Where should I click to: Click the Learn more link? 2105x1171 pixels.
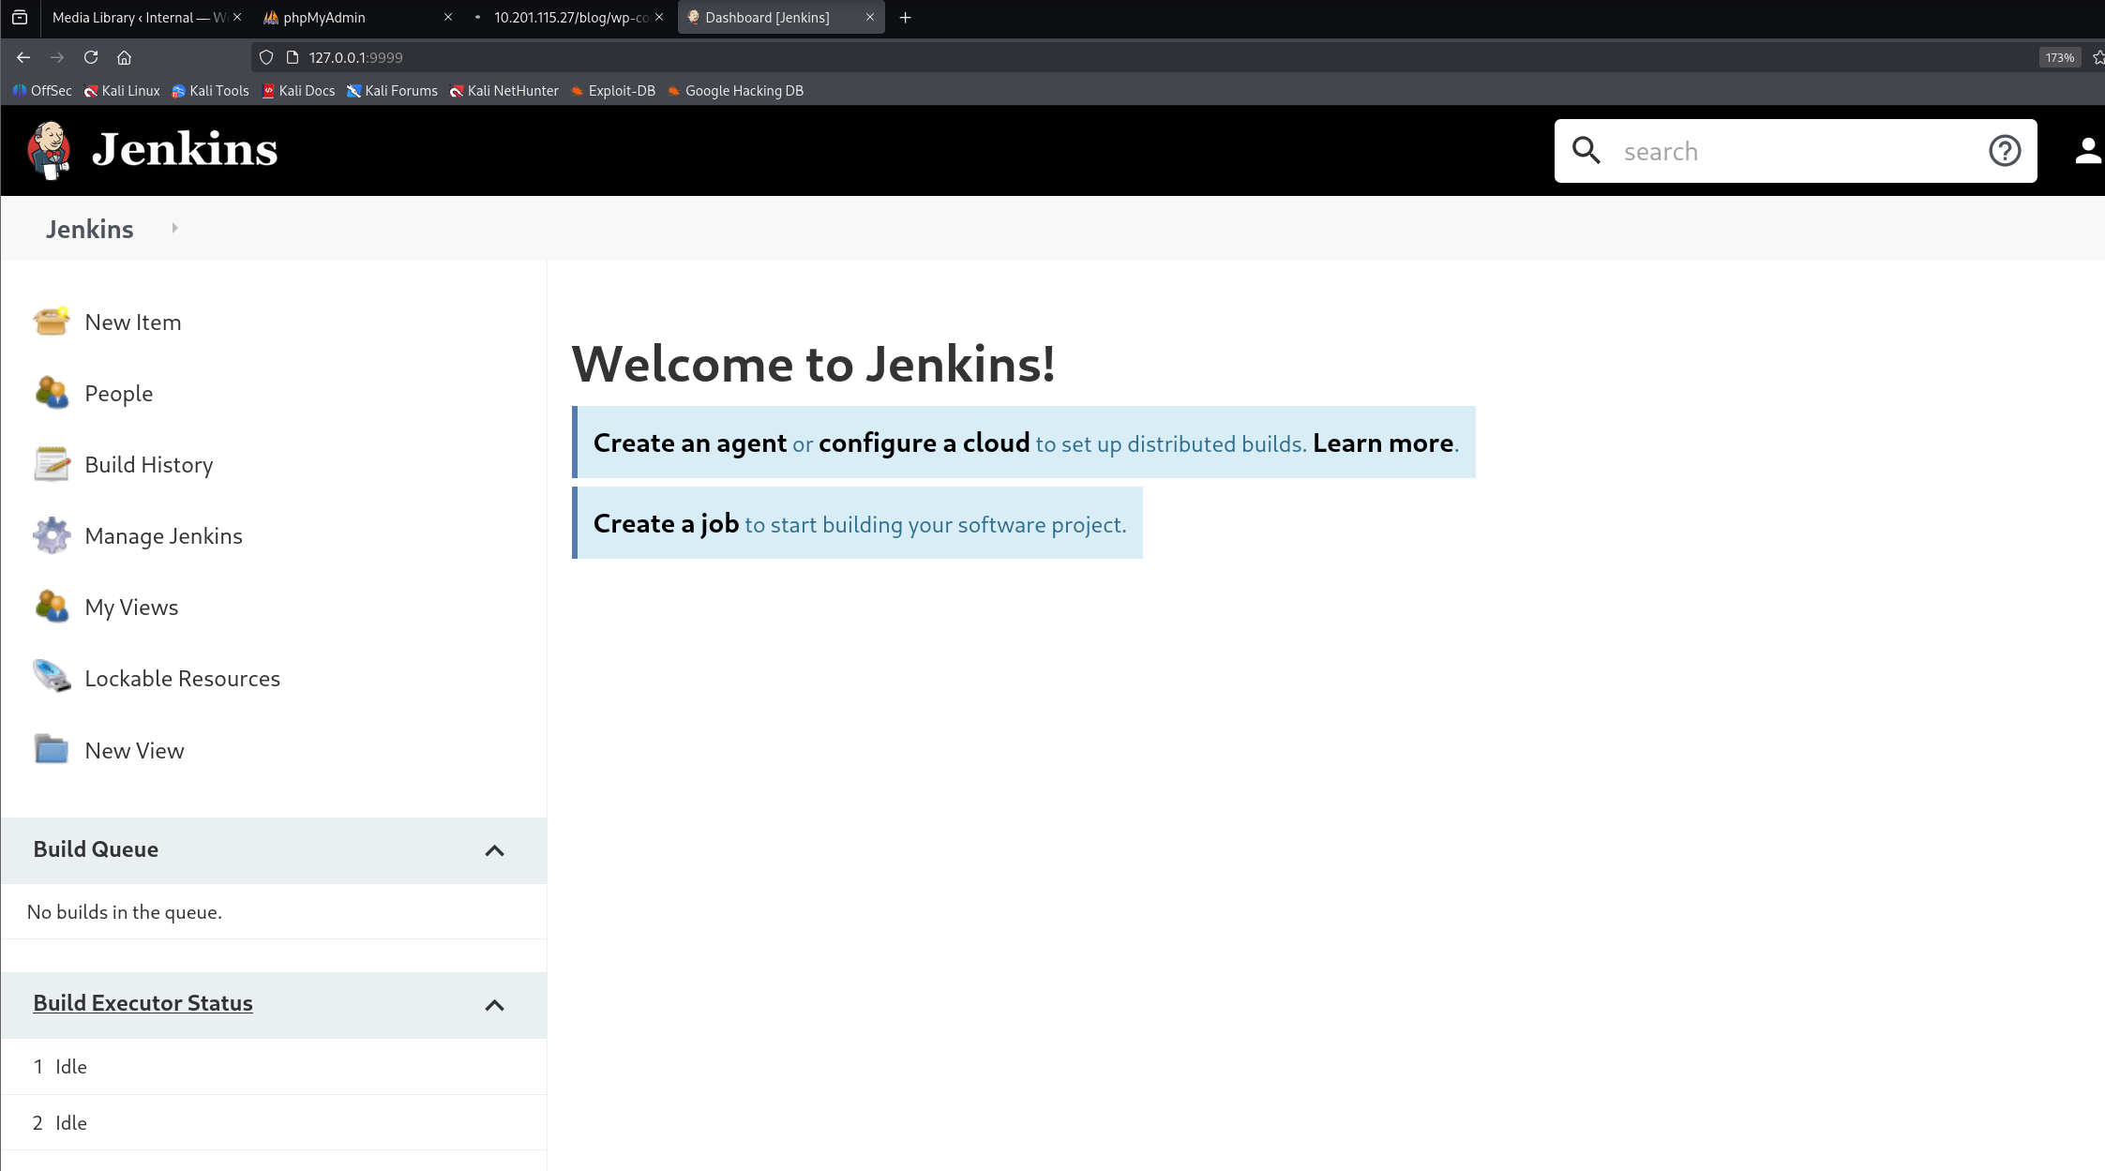coord(1383,443)
